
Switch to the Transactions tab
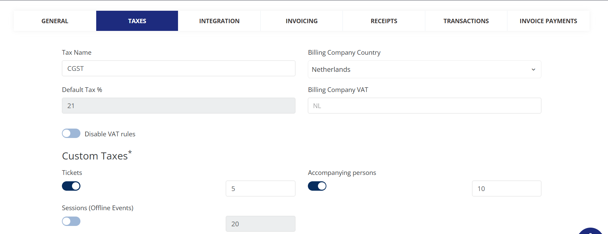tap(466, 21)
